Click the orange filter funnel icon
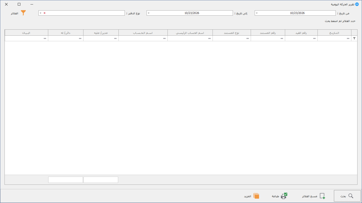The width and height of the screenshot is (362, 203). click(23, 13)
